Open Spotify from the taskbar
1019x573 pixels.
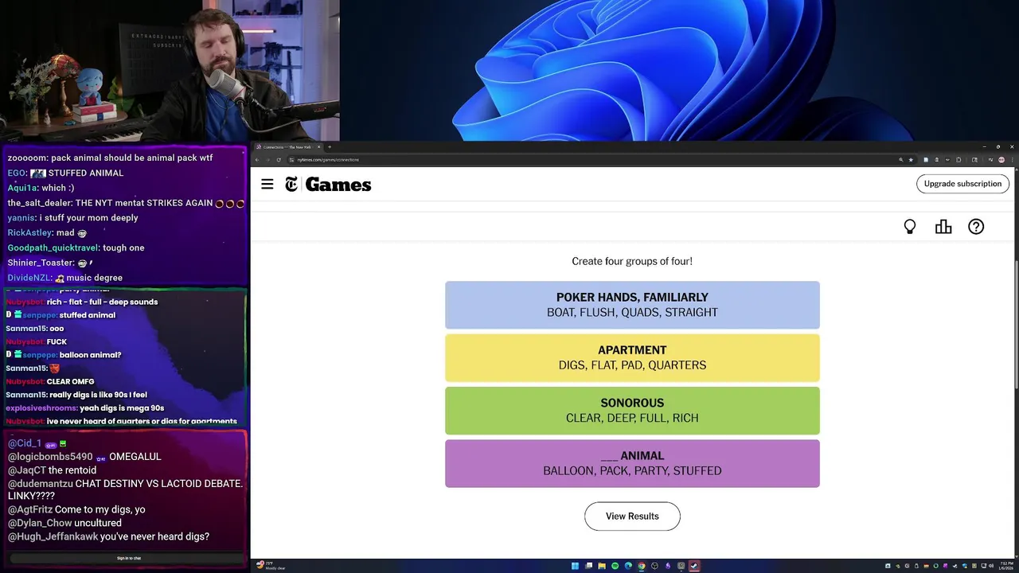coord(615,566)
